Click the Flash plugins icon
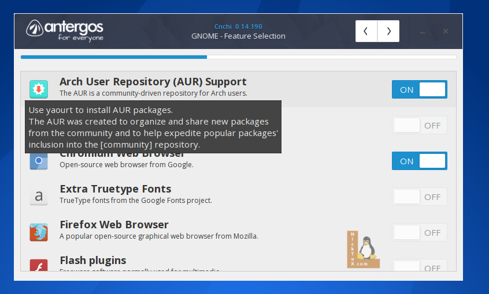This screenshot has width=489, height=294. tap(39, 266)
